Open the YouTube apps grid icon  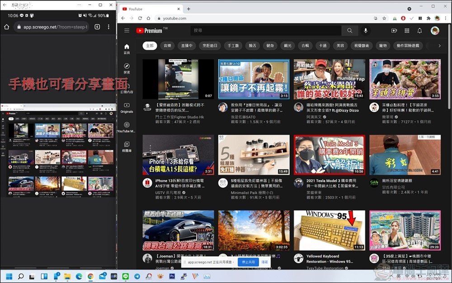407,31
